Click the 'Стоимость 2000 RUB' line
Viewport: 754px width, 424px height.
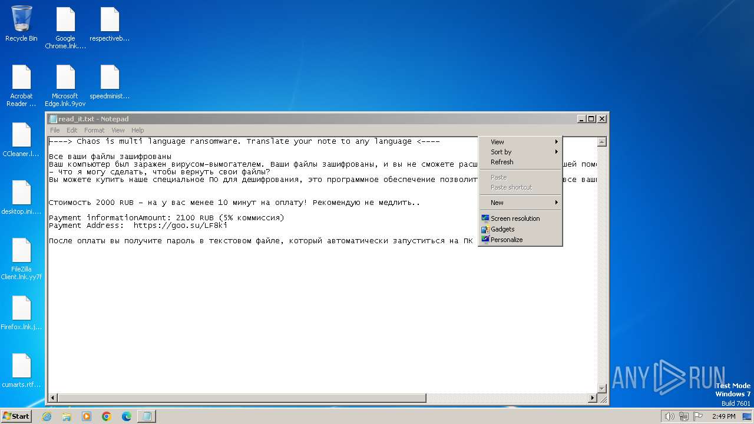coord(234,203)
